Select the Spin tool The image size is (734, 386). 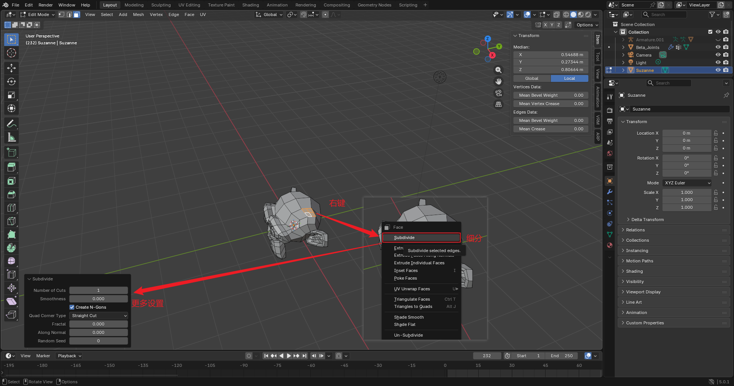11,248
